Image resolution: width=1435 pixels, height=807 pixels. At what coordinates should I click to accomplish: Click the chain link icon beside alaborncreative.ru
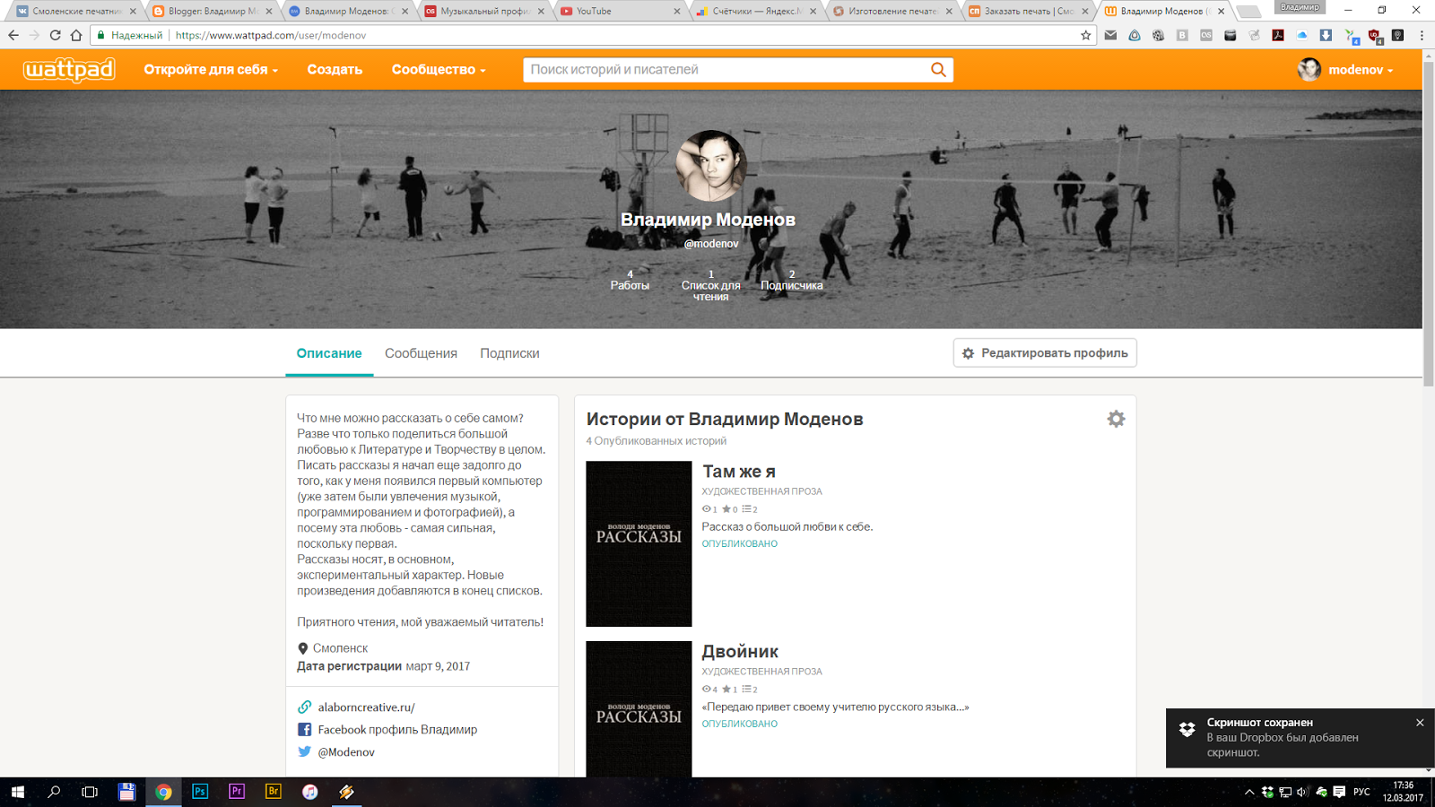click(x=304, y=707)
